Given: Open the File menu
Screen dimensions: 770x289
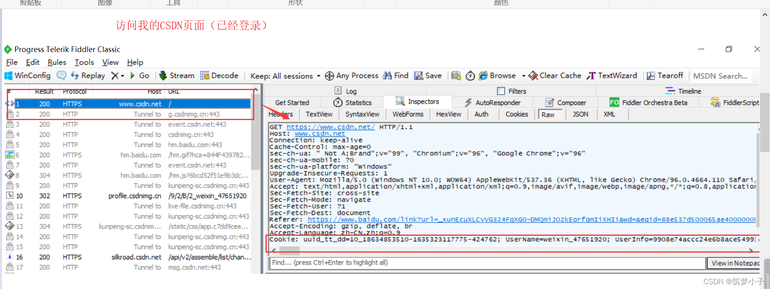Looking at the screenshot, I should point(12,62).
